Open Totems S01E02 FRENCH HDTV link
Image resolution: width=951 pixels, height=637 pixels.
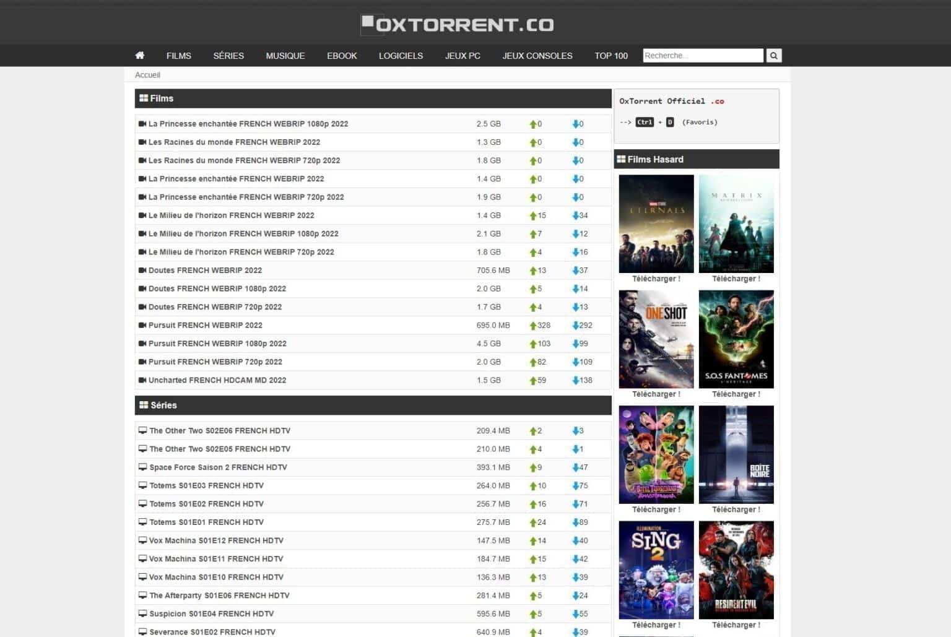pos(206,503)
